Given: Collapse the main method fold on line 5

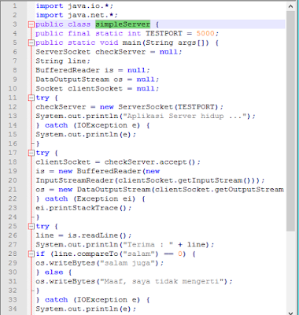Looking at the screenshot, I should (x=31, y=43).
